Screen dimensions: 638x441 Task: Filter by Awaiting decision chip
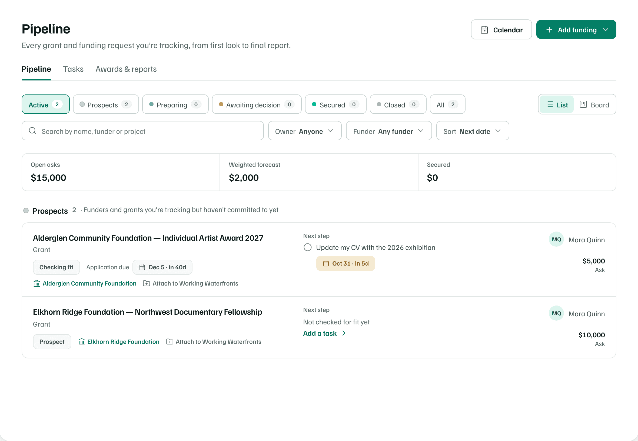257,104
